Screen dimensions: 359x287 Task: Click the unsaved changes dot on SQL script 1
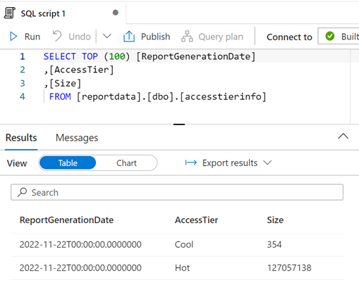coord(115,13)
